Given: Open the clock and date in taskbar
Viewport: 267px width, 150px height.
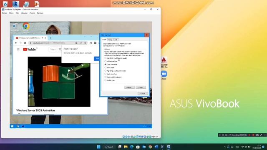Looking at the screenshot, I should 257,147.
